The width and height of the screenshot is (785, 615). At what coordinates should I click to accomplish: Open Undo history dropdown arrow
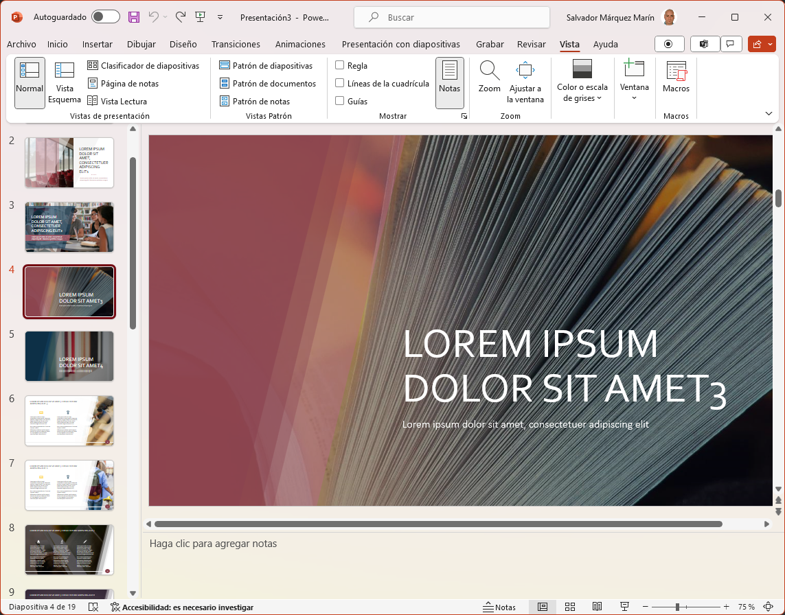[x=165, y=17]
